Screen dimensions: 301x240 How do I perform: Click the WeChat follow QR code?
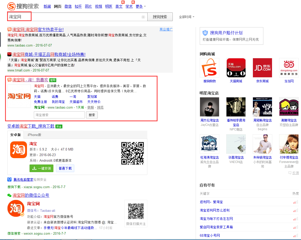coord(136,211)
